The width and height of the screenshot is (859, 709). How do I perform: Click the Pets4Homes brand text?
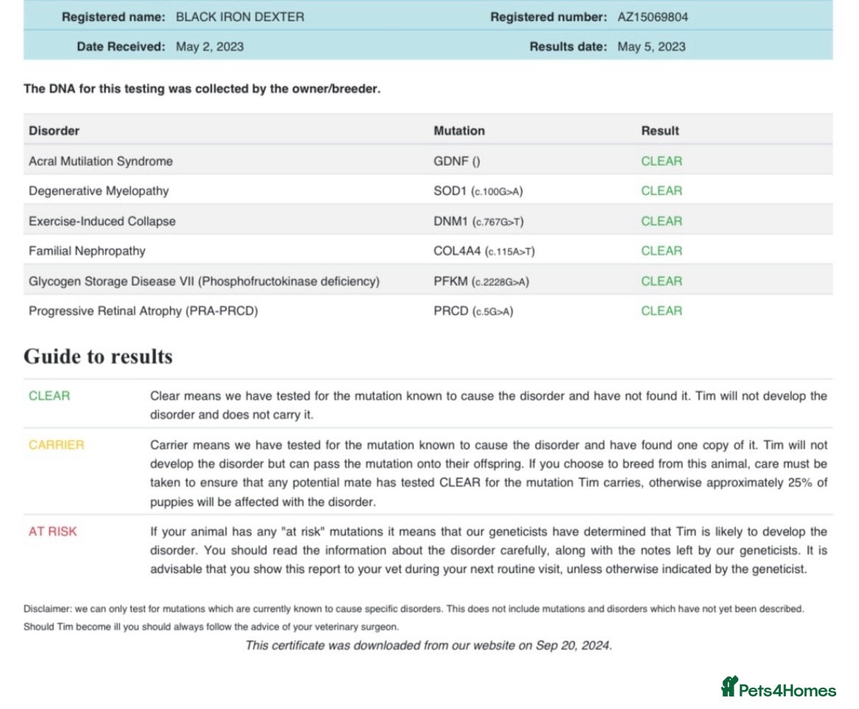click(x=788, y=691)
